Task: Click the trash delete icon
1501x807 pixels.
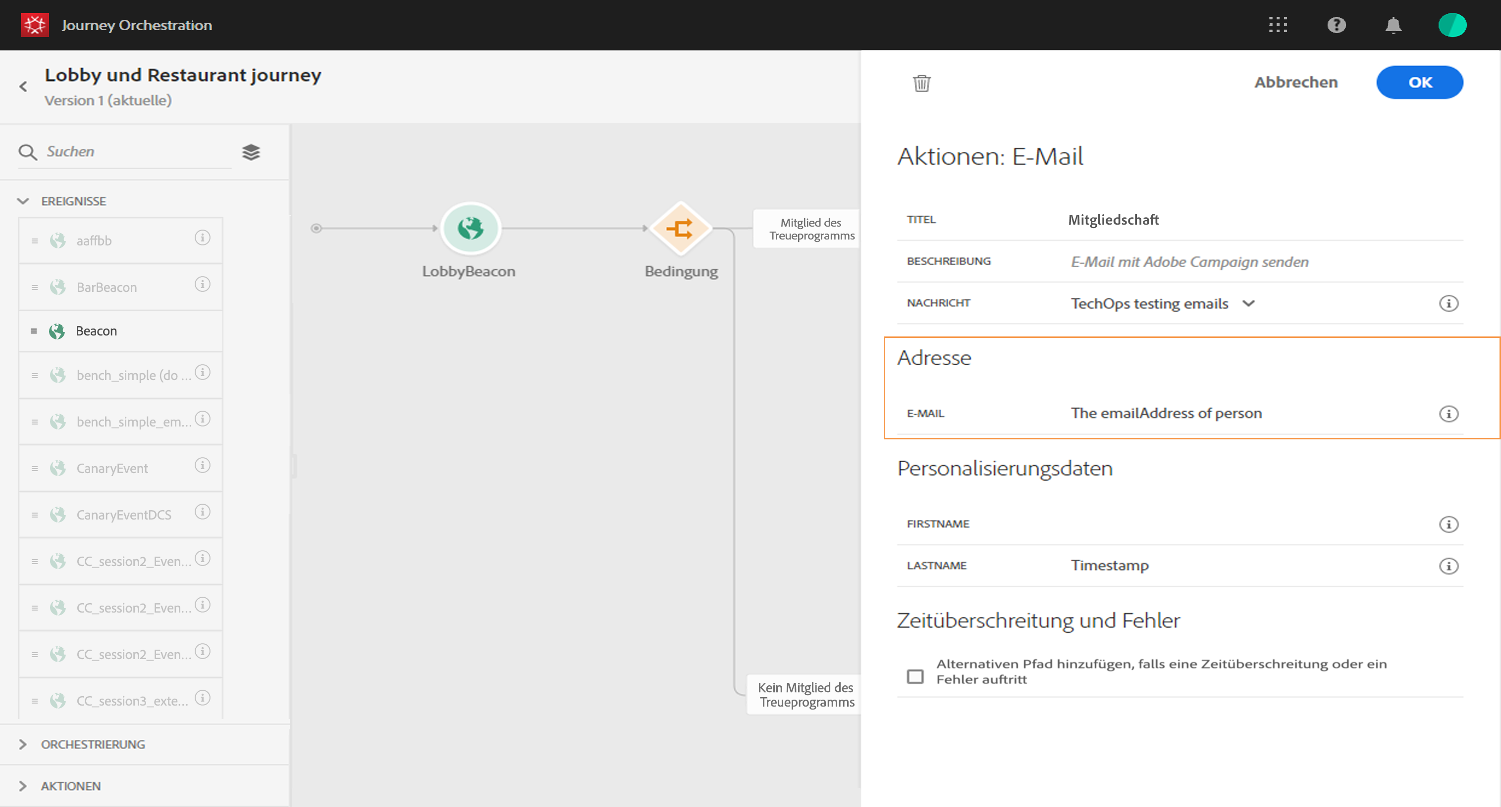Action: [x=921, y=83]
